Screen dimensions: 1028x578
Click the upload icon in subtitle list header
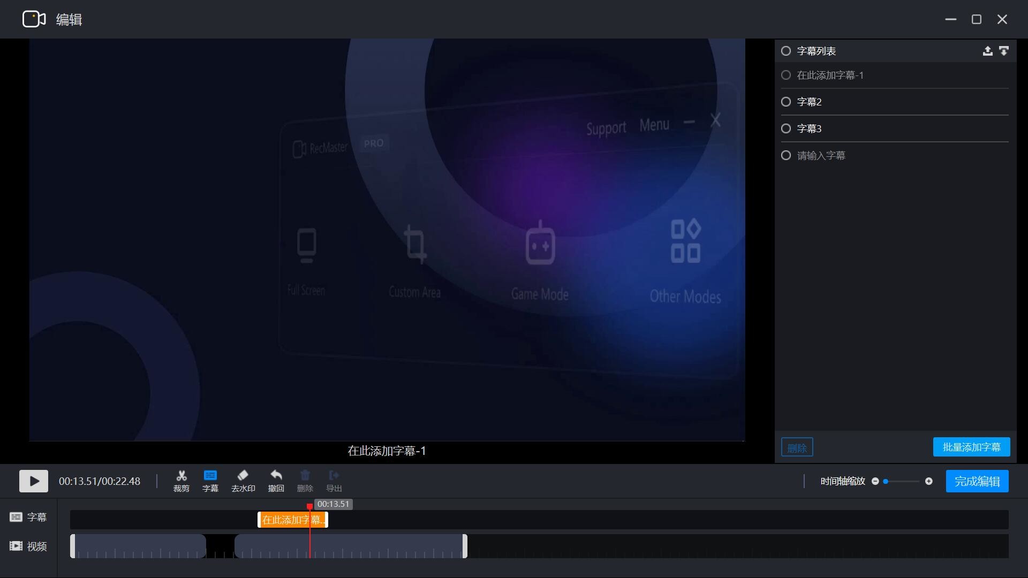(x=987, y=51)
